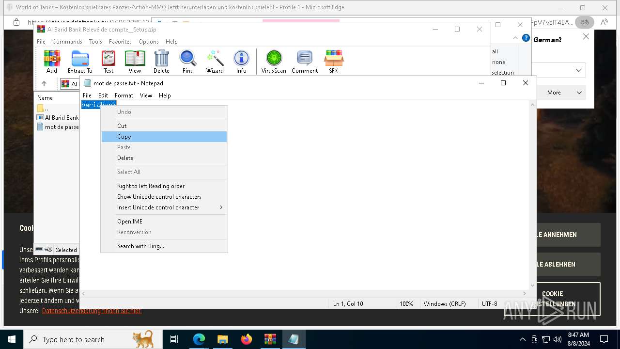Click the SFX toolbar icon
Screen dimensions: 620x349
click(334, 62)
